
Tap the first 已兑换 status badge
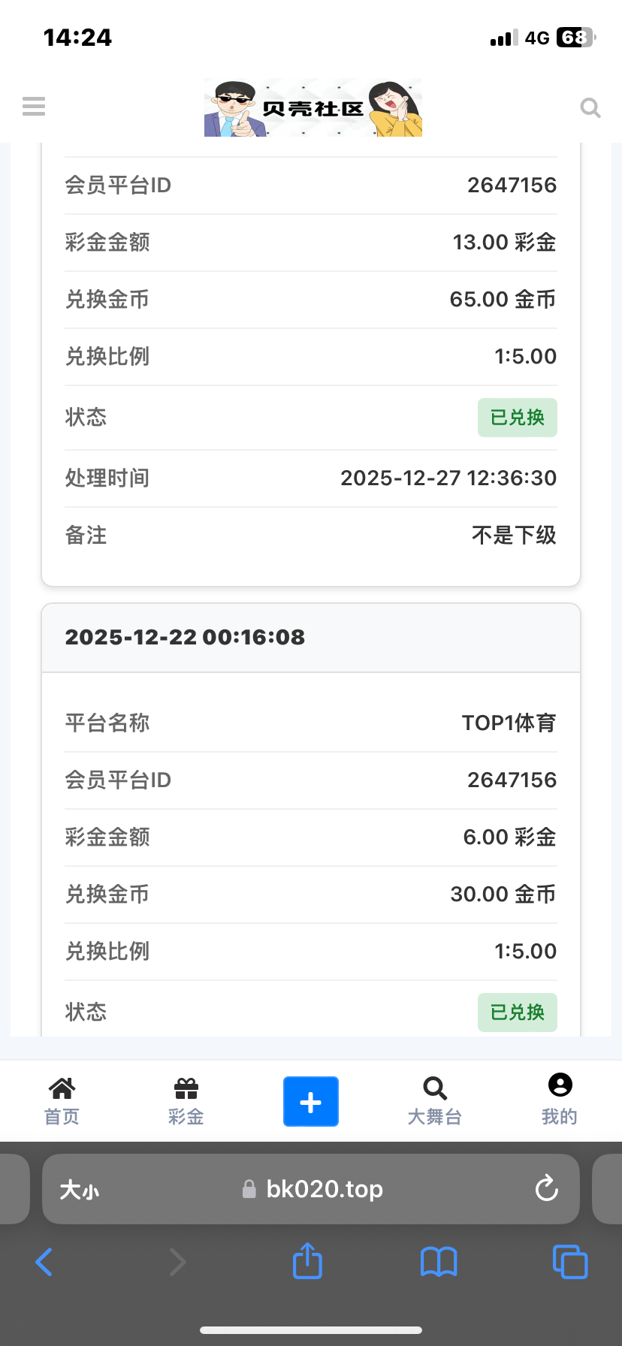click(517, 418)
